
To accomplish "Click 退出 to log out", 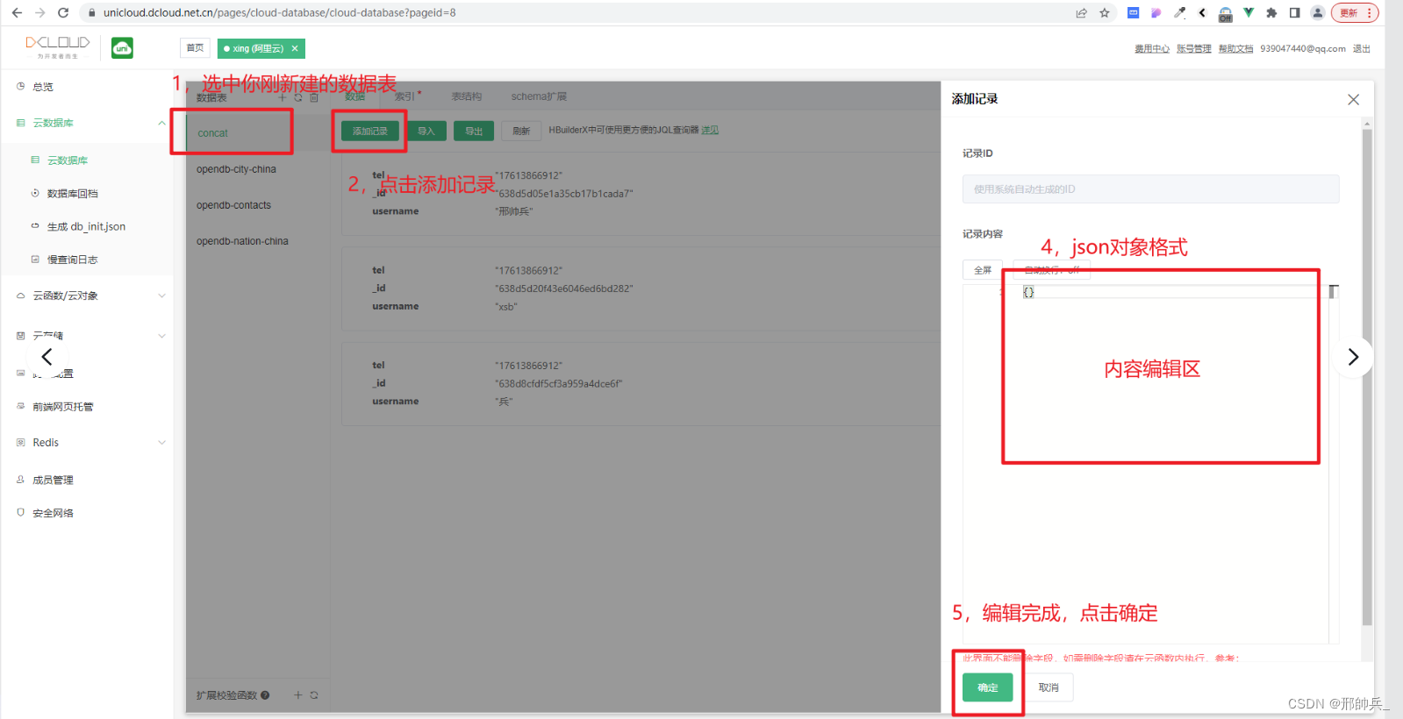I will pyautogui.click(x=1361, y=49).
